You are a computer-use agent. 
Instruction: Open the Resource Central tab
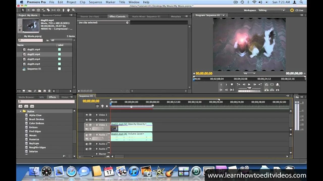click(52, 15)
